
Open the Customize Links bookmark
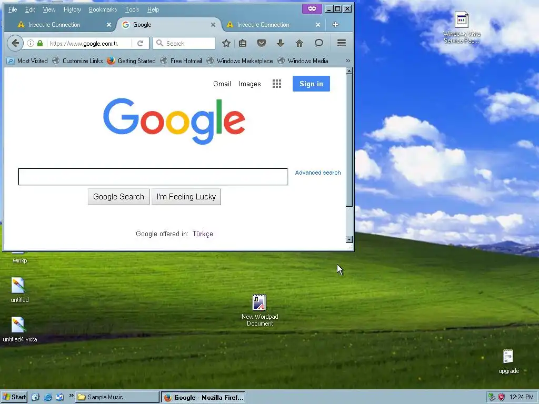[x=78, y=61]
